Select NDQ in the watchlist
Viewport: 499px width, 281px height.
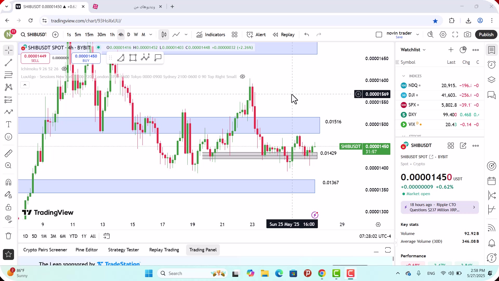click(440, 85)
